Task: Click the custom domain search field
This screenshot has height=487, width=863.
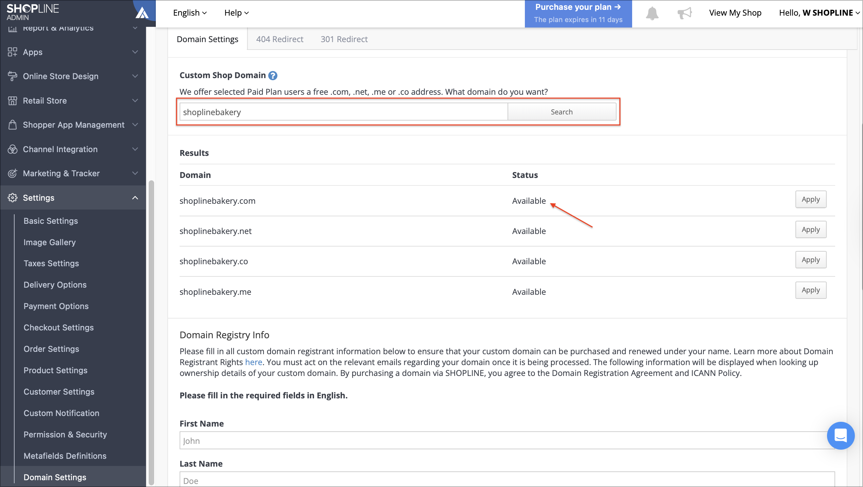Action: [x=344, y=112]
